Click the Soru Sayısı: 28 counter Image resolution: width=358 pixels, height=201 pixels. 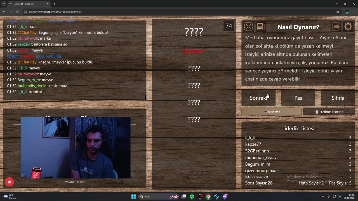point(259,183)
